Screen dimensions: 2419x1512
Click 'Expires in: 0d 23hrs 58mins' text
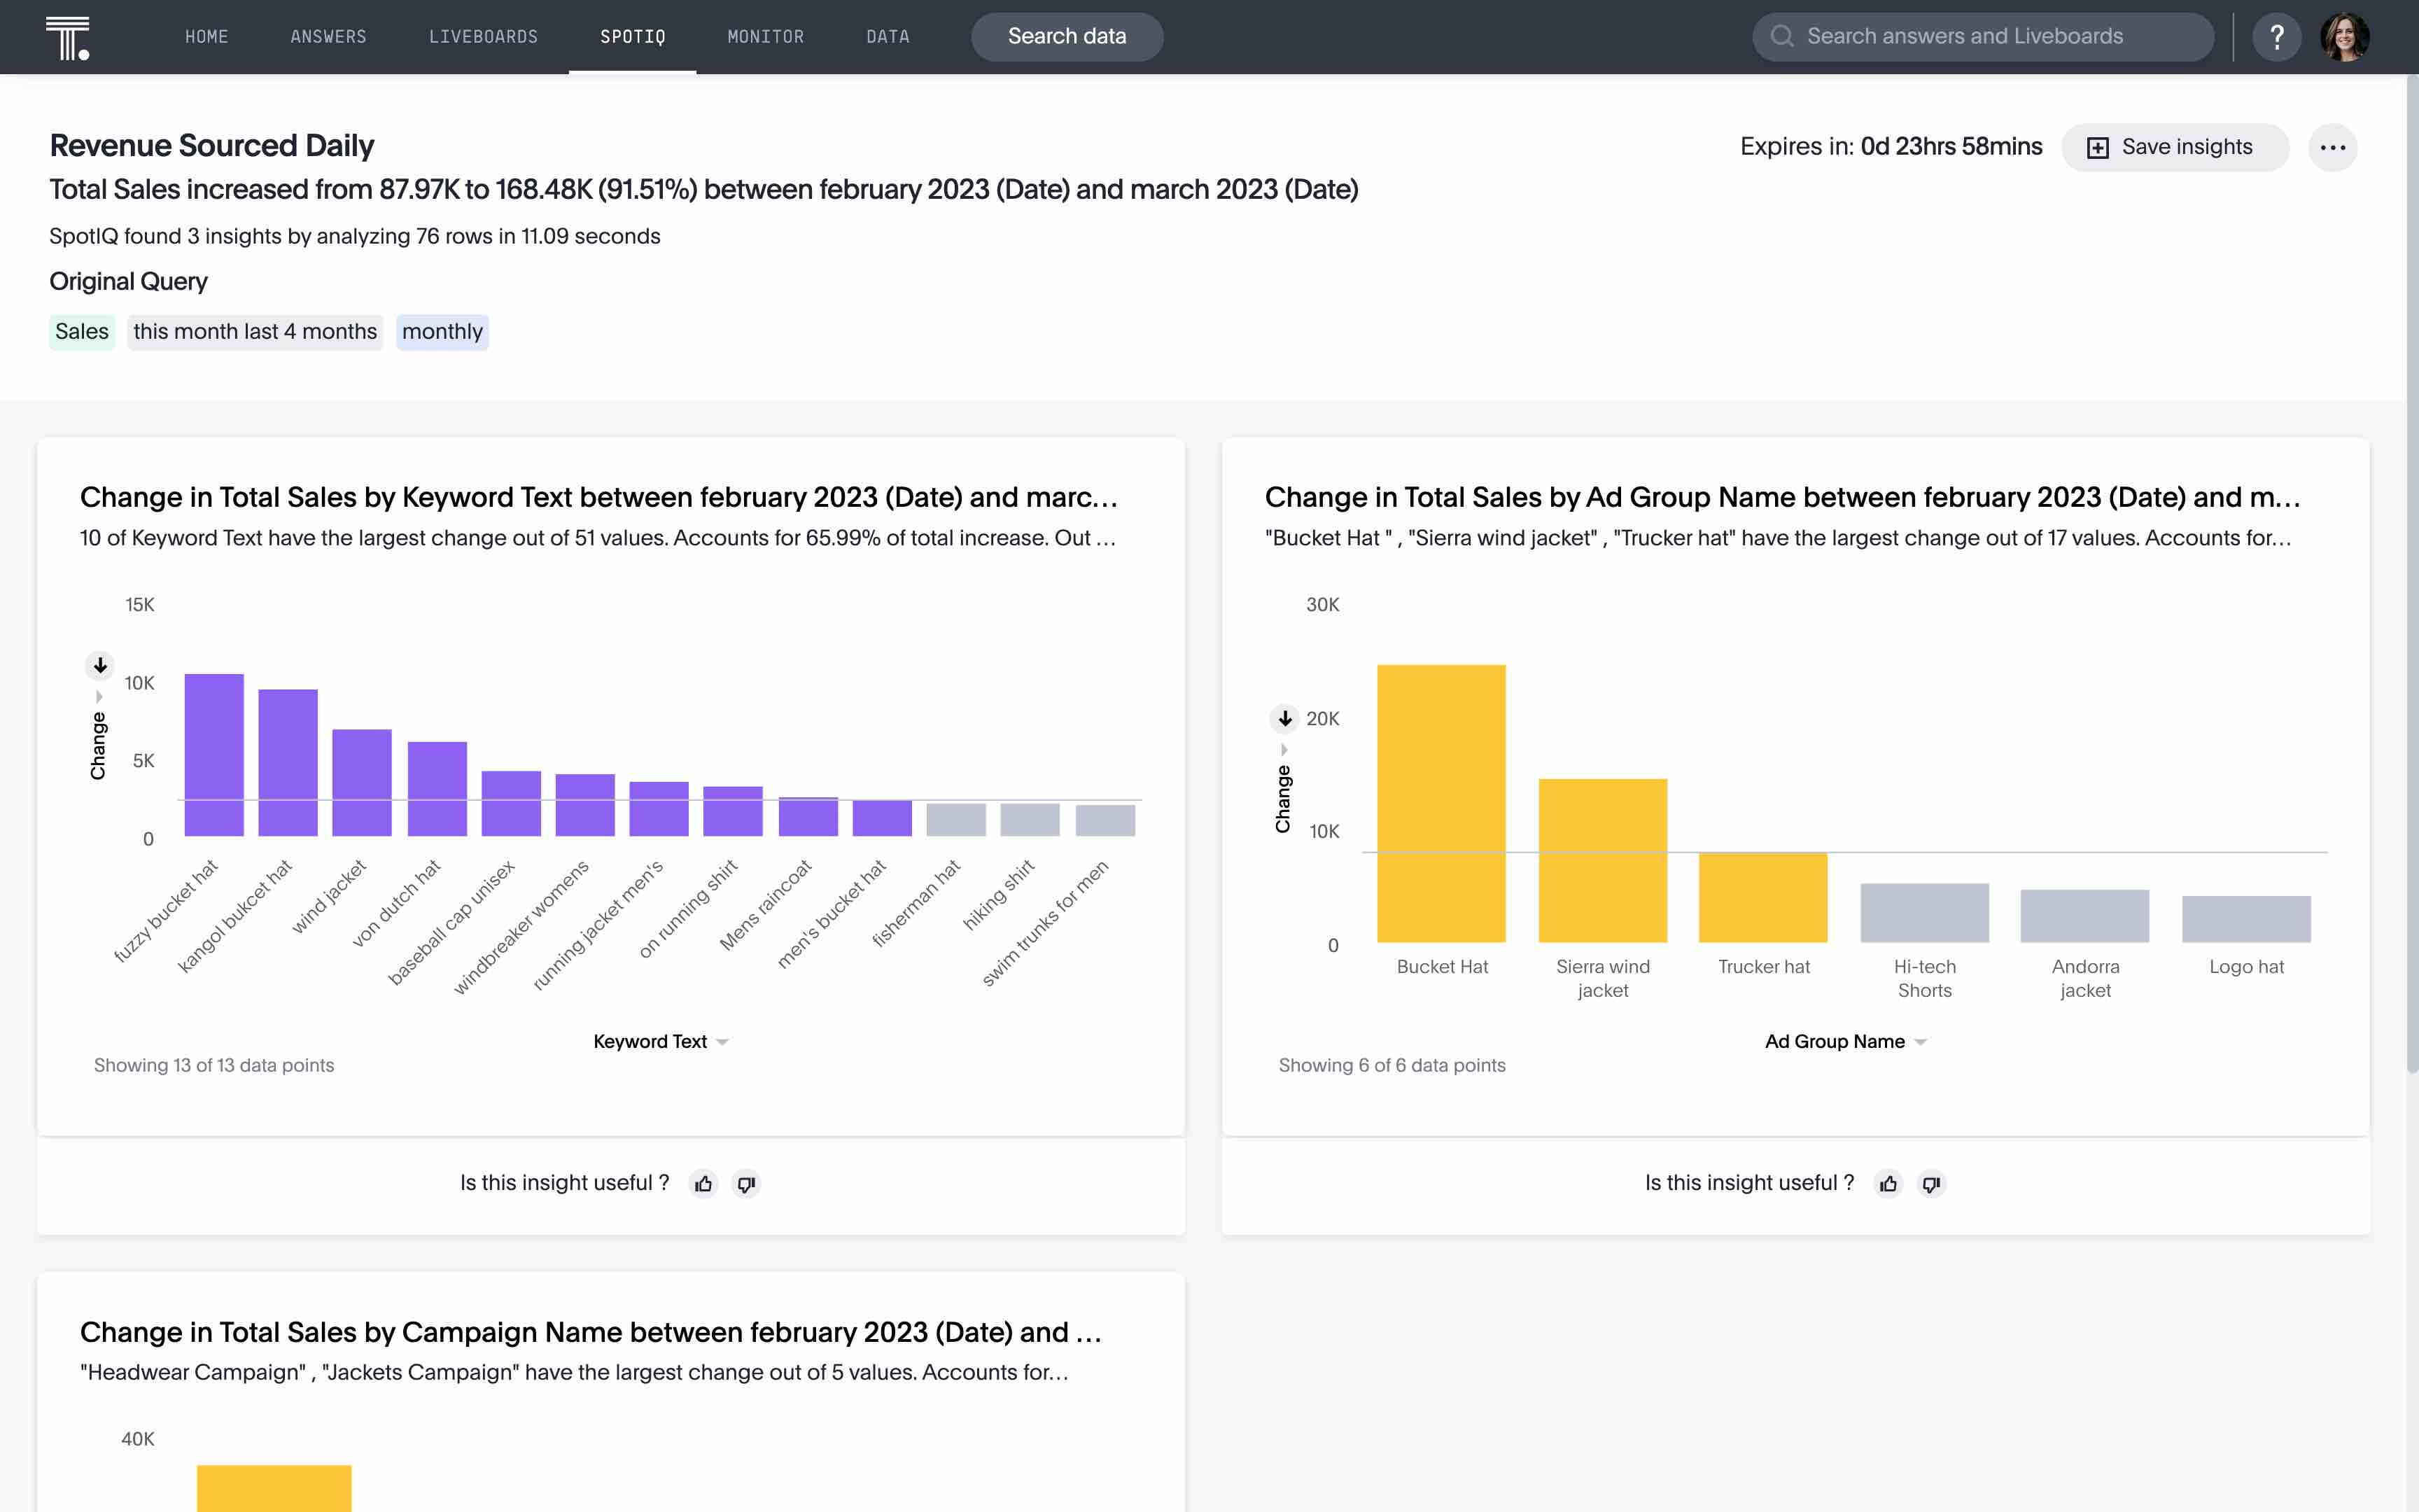click(x=1891, y=147)
